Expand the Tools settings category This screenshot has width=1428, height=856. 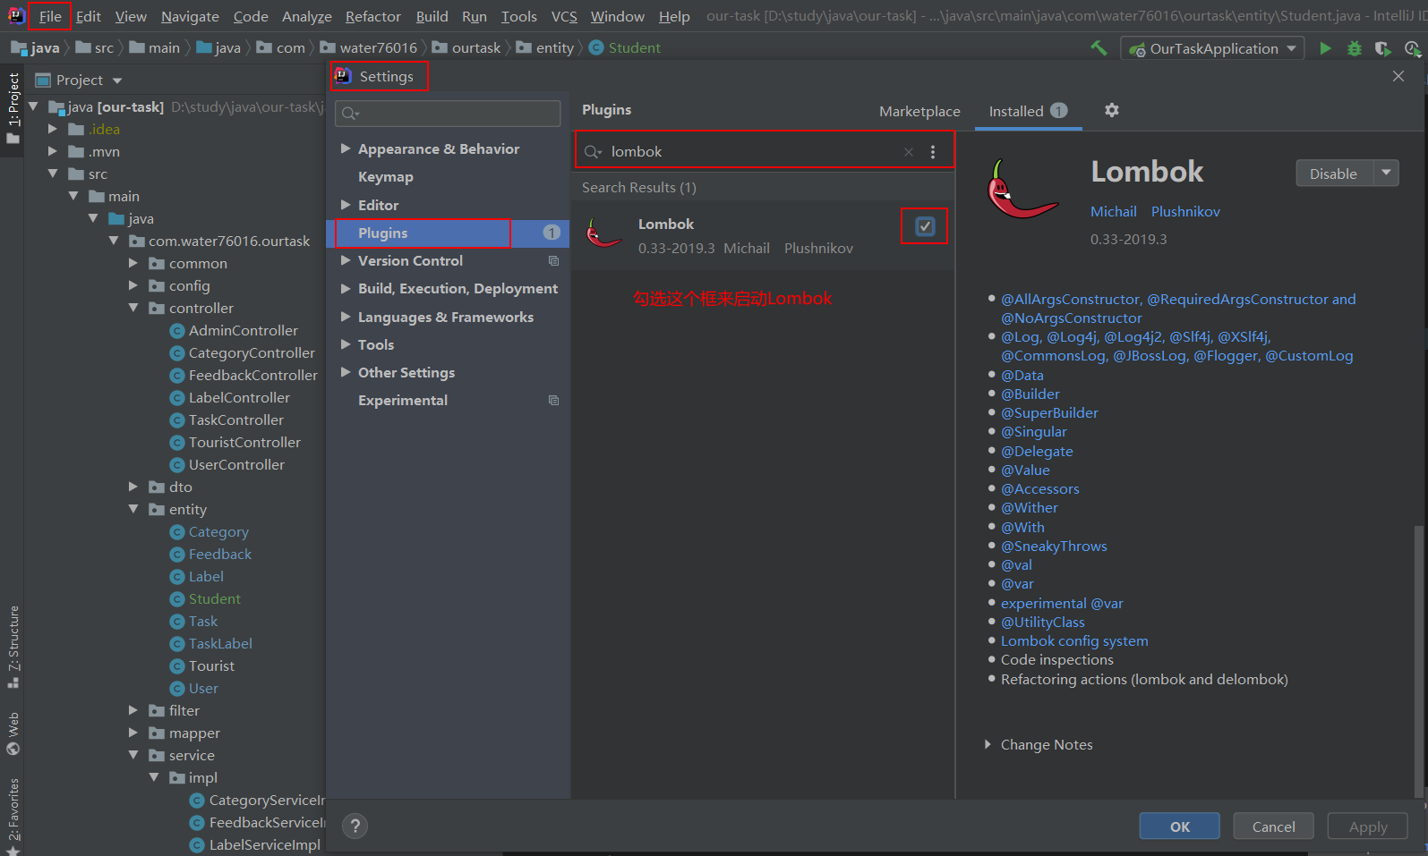pos(346,345)
